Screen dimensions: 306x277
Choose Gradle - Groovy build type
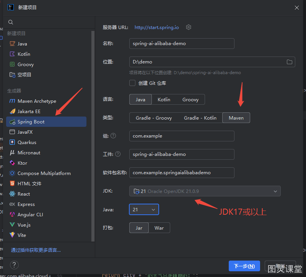(x=154, y=118)
